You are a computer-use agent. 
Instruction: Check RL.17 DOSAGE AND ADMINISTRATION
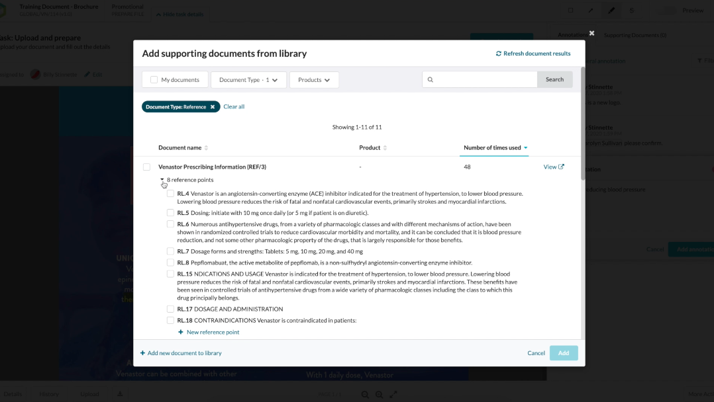point(170,309)
